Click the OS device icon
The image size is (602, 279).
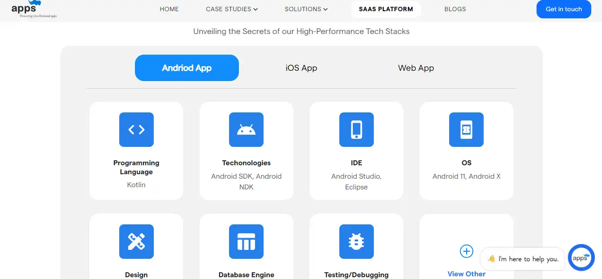click(x=466, y=129)
